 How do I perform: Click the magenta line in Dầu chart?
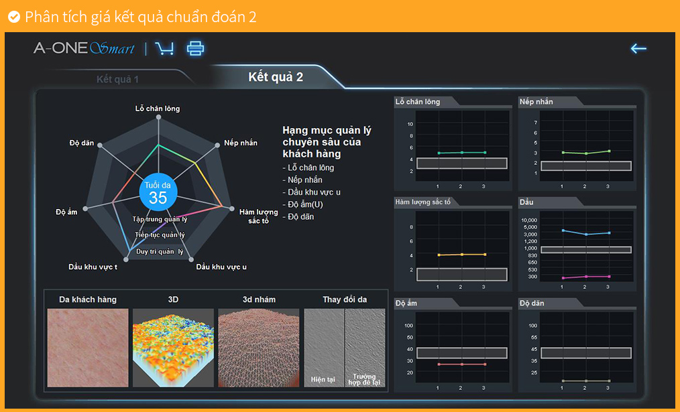pos(586,277)
